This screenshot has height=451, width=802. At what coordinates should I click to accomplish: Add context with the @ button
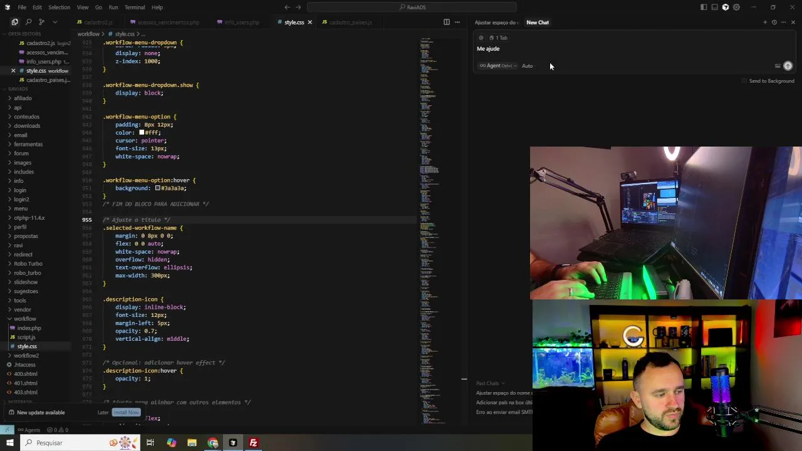[481, 38]
